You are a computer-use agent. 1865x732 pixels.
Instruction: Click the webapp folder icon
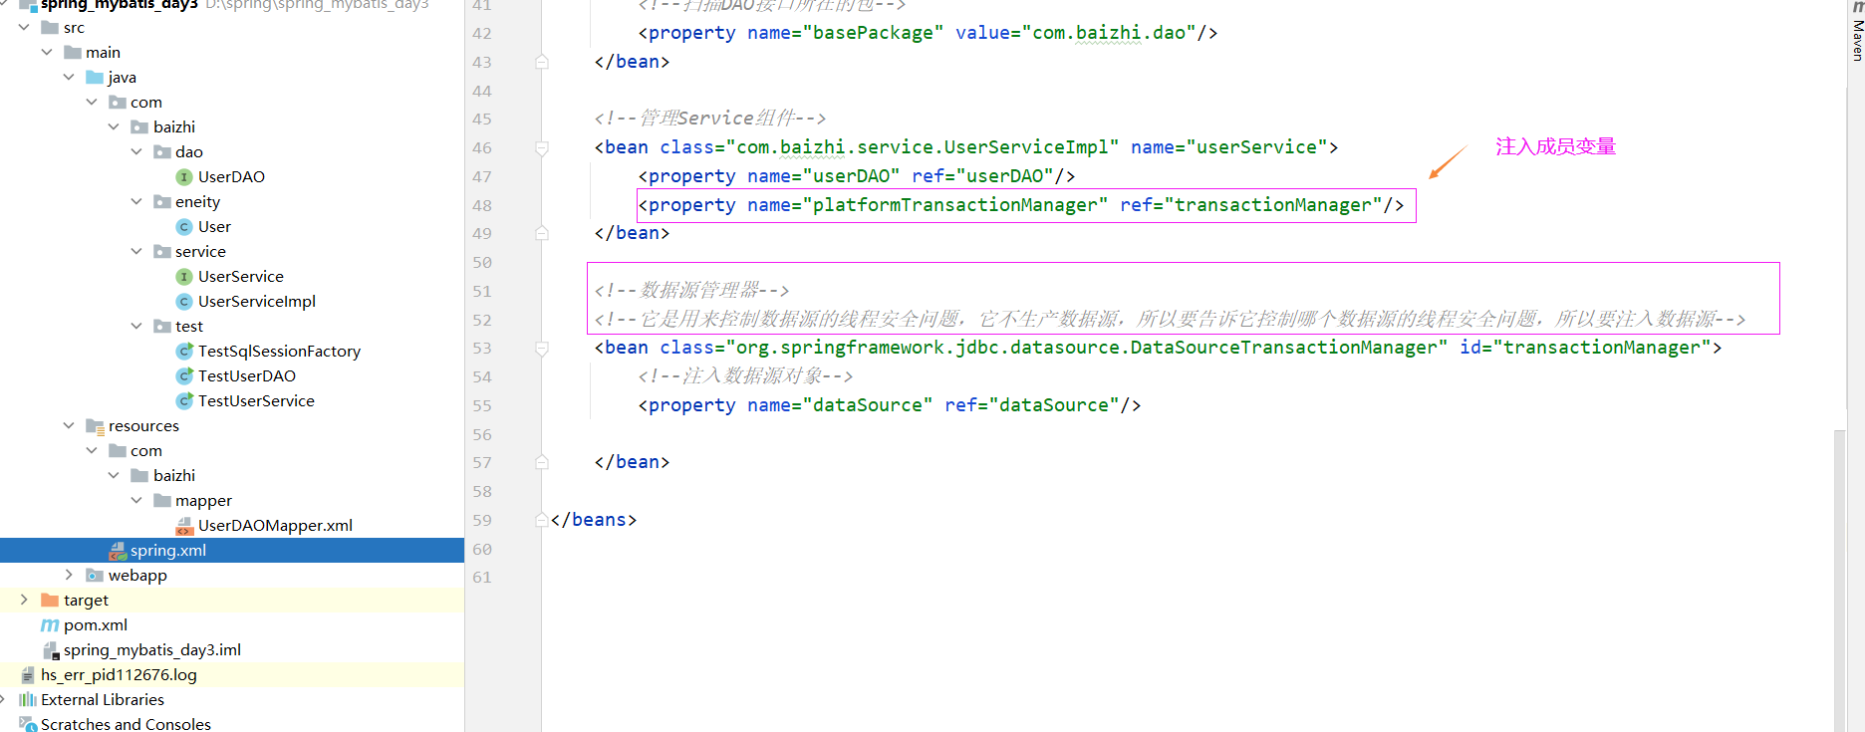point(95,575)
